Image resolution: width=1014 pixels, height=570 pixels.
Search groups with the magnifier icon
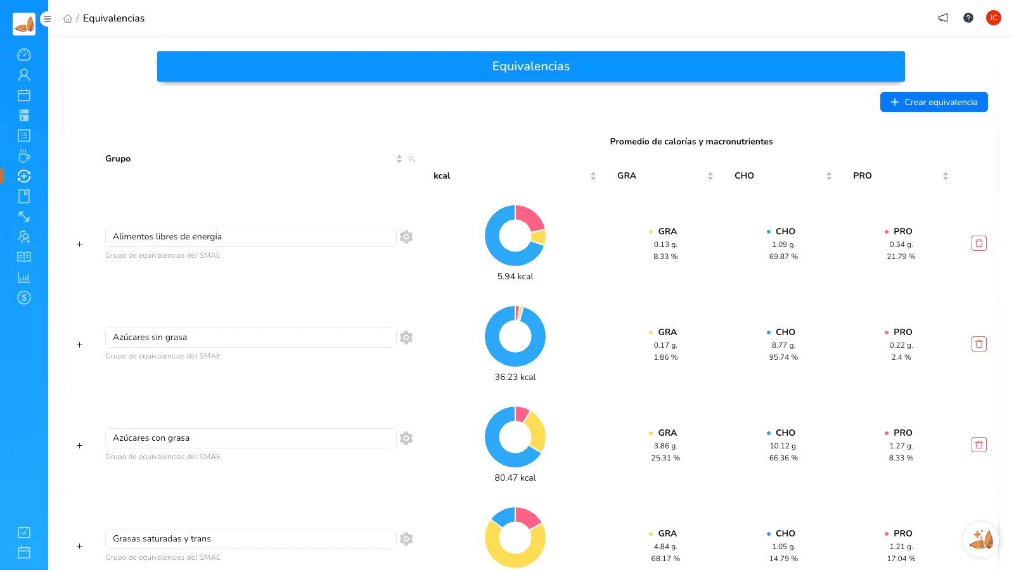[x=412, y=159]
